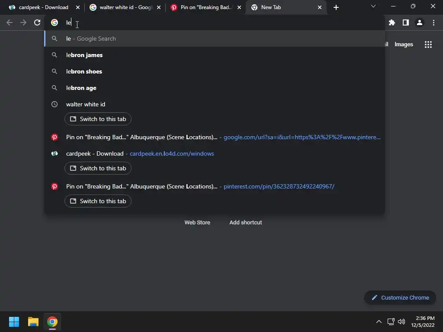Open the Extensions puzzle icon
443x332 pixels.
(x=392, y=22)
